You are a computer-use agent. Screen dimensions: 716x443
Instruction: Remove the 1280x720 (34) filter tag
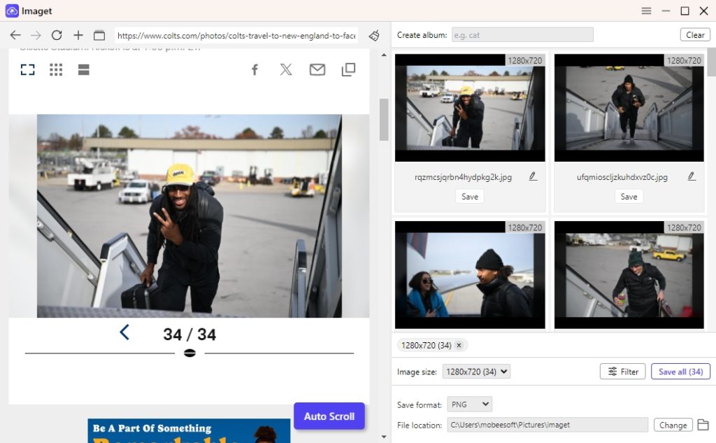tap(459, 345)
